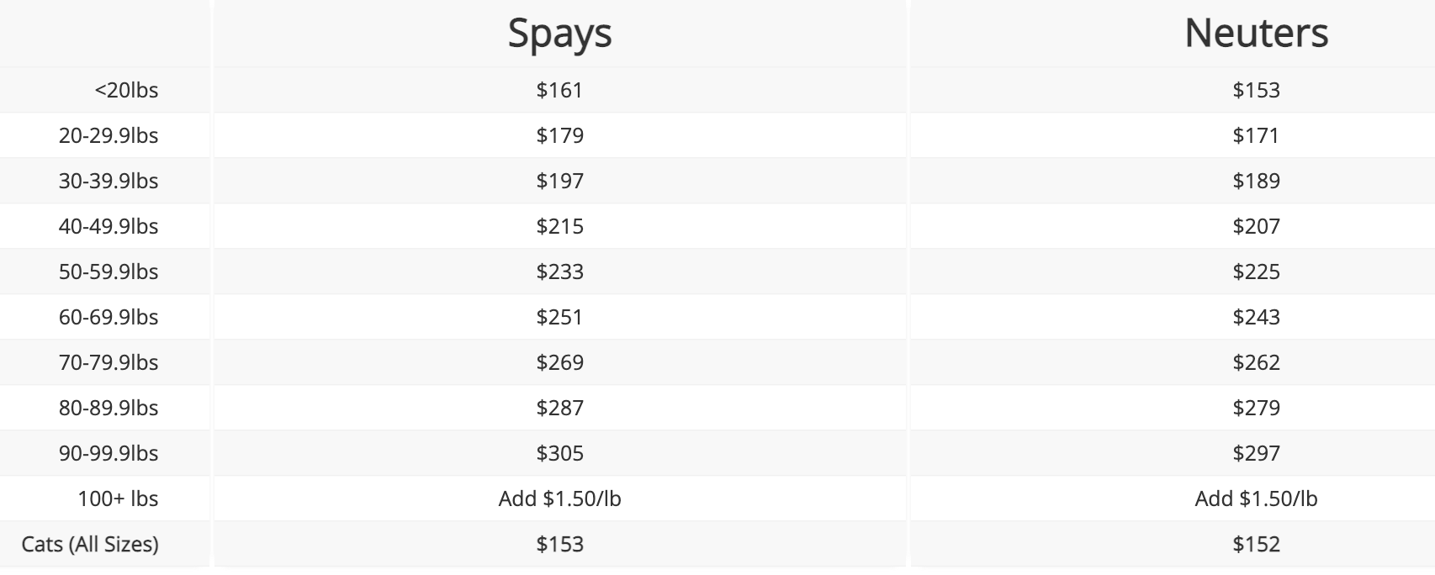Image resolution: width=1435 pixels, height=575 pixels.
Task: Select the $197 spay price cell
Action: point(559,181)
